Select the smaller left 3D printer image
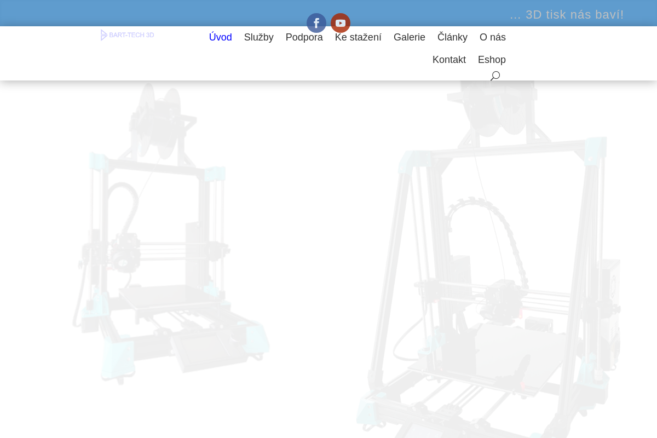Viewport: 657px width, 438px height. point(171,233)
